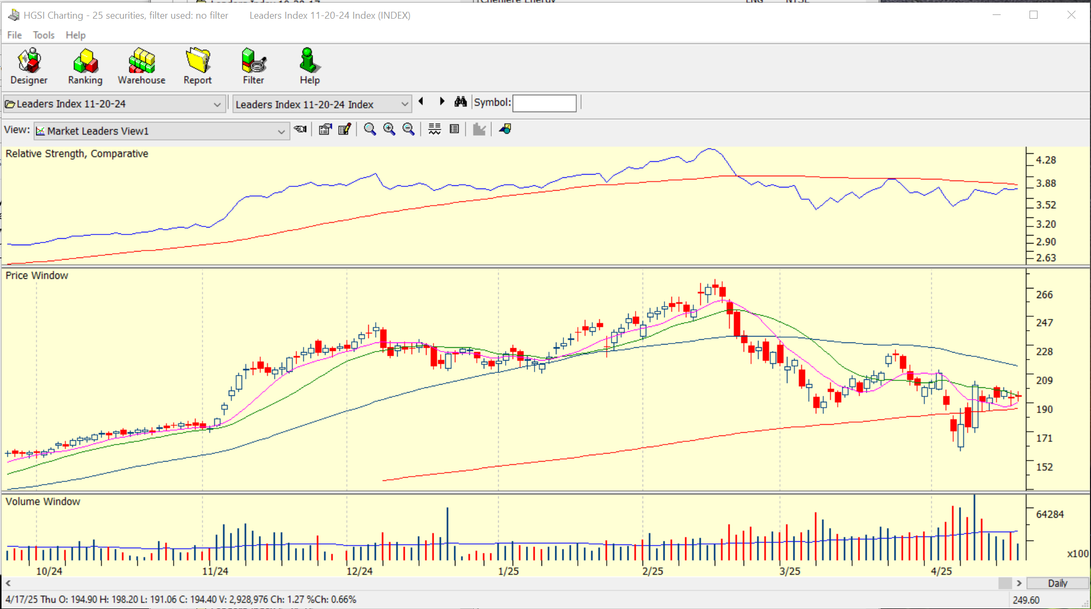The width and height of the screenshot is (1091, 609).
Task: Zoom in on the chart
Action: (x=389, y=129)
